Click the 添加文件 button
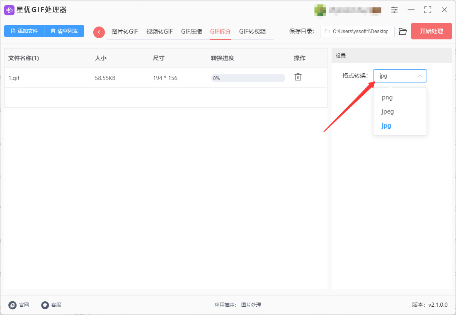 click(x=24, y=31)
